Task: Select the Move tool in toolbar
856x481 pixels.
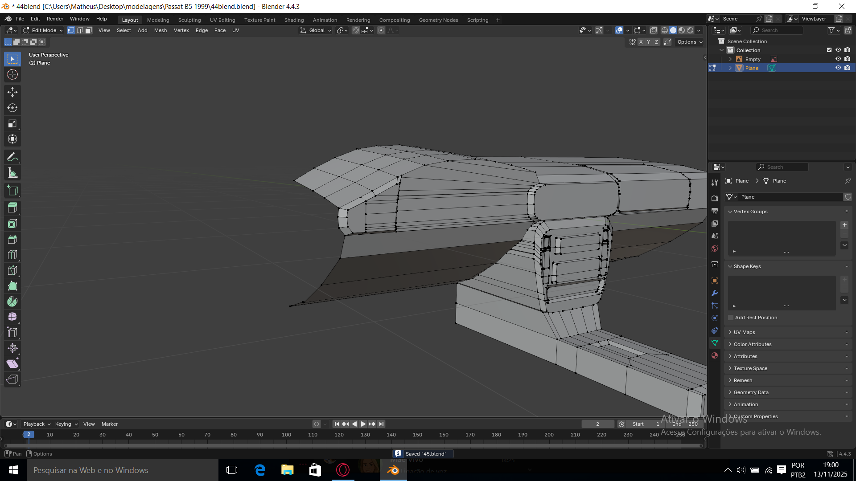Action: 12,92
